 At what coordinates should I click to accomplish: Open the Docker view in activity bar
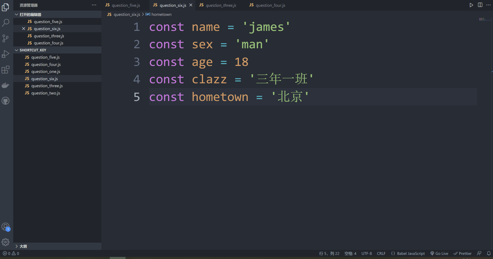point(5,85)
